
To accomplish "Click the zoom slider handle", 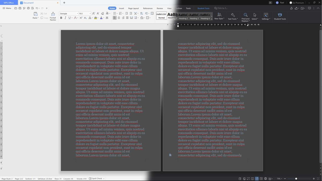I will [296, 179].
